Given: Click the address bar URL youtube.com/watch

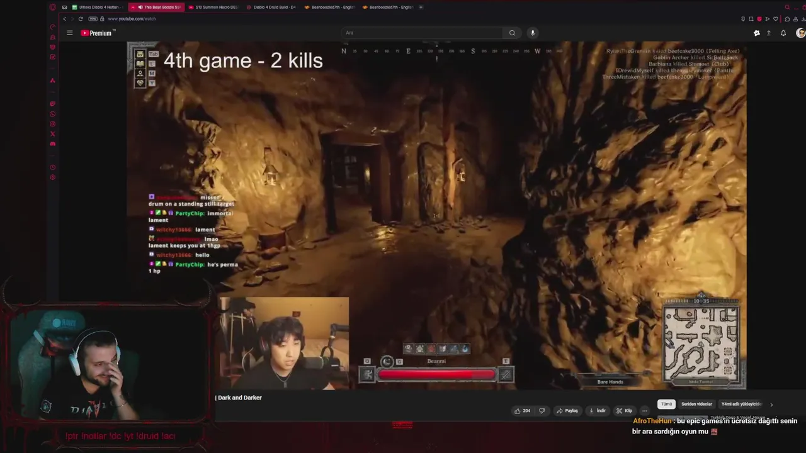Looking at the screenshot, I should coord(132,19).
